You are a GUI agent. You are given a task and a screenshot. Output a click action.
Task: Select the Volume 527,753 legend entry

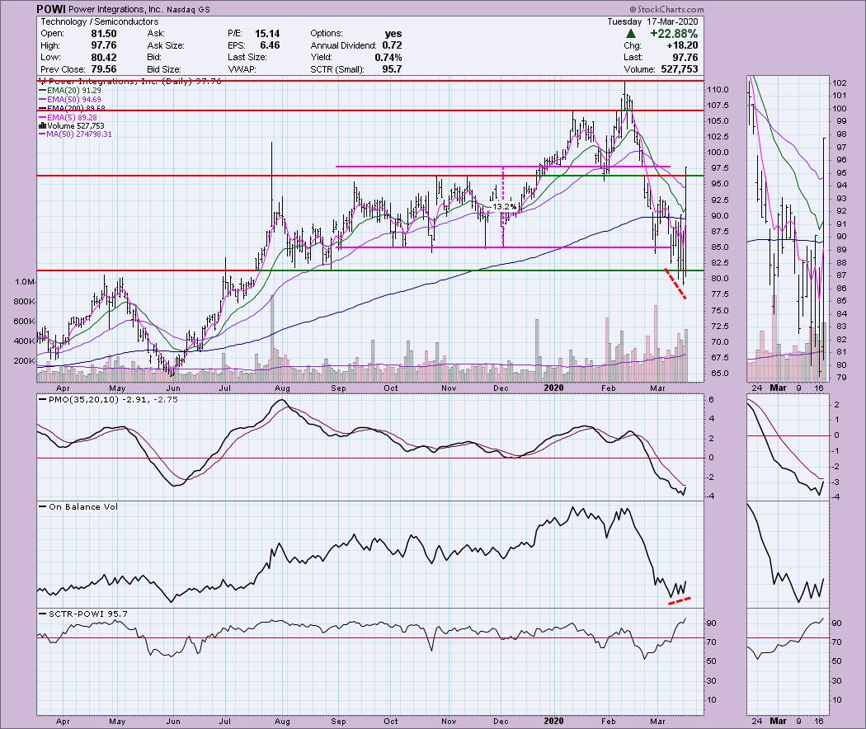(x=71, y=126)
